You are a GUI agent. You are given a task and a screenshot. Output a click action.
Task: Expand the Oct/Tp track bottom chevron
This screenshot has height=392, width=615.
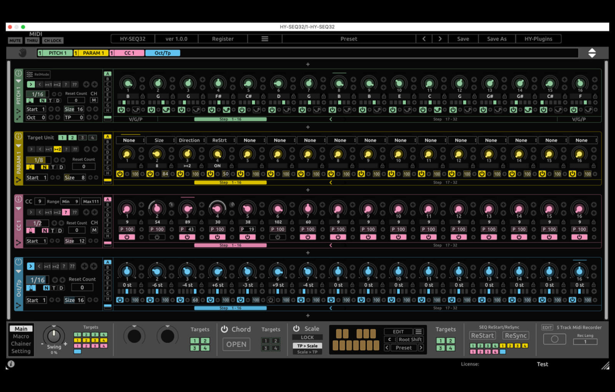(x=18, y=306)
